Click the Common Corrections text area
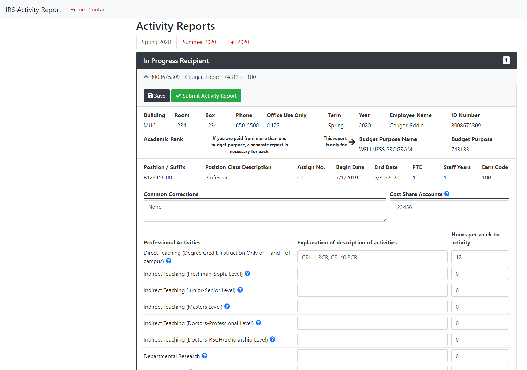This screenshot has width=527, height=370. coord(265,211)
